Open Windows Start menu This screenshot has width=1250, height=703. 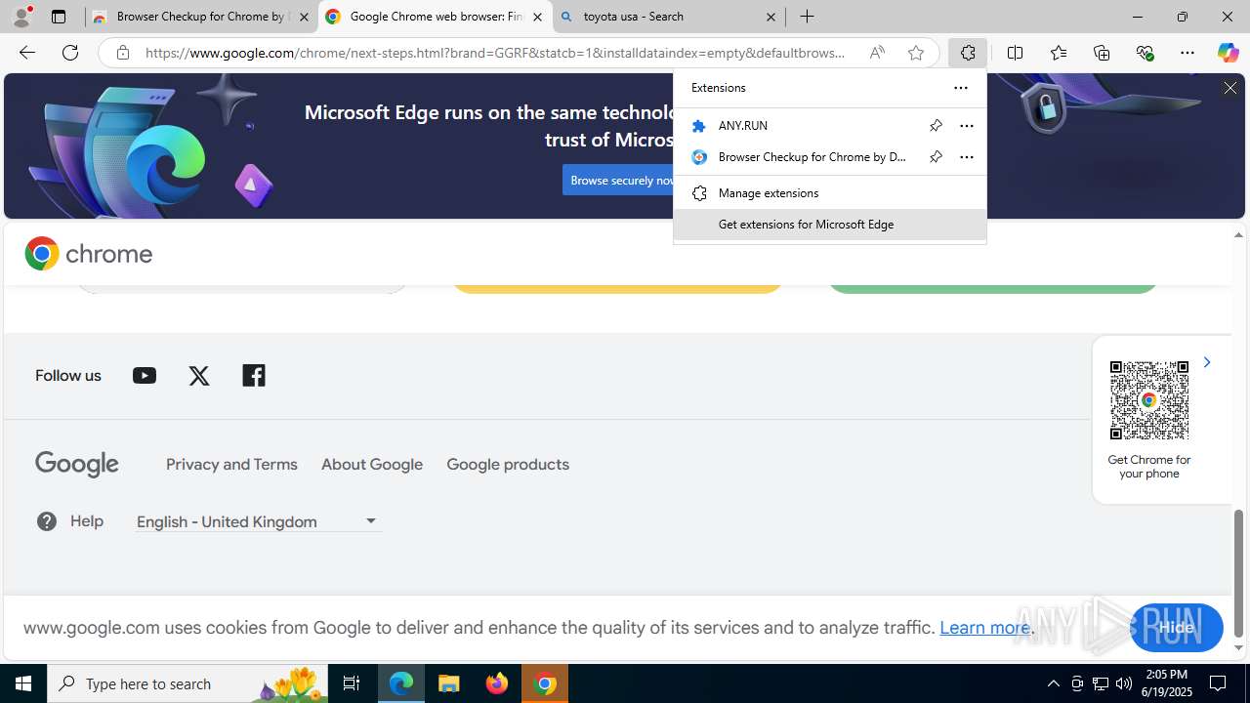tap(23, 683)
